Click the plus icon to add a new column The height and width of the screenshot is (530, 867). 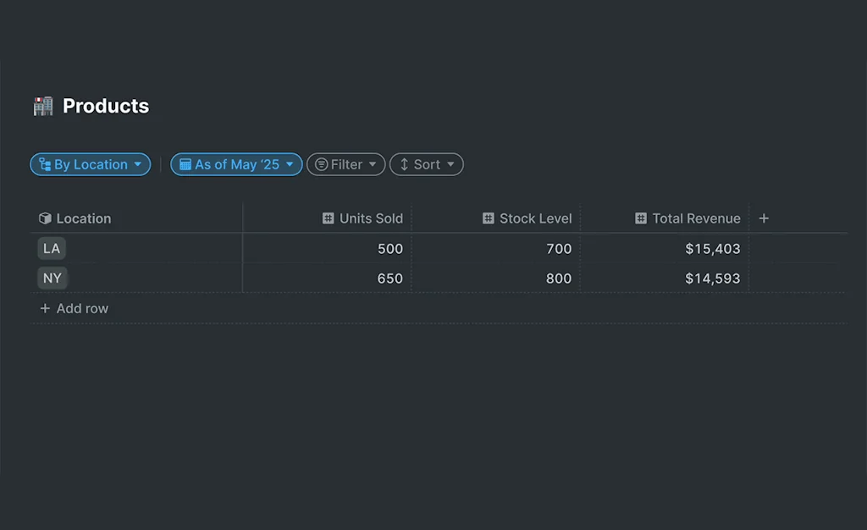(x=764, y=218)
